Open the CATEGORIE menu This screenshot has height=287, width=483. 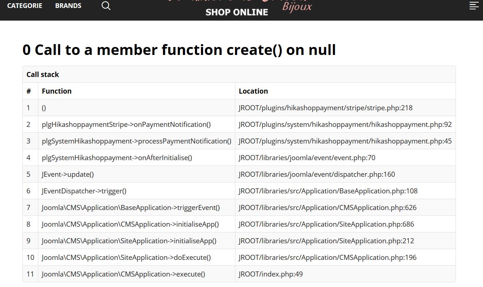(x=25, y=6)
